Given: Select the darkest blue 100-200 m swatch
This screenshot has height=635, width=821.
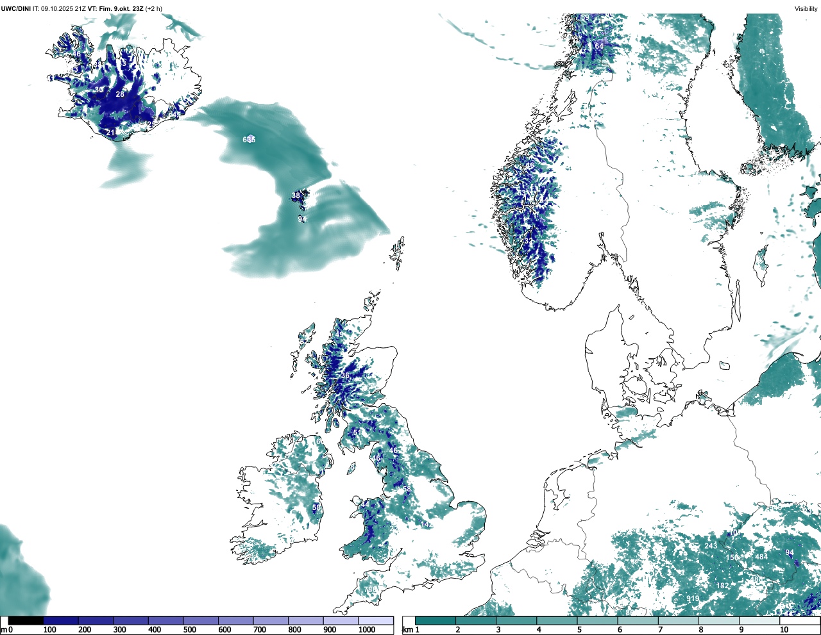Looking at the screenshot, I should coord(61,621).
